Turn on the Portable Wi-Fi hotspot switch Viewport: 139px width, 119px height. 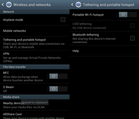click(128, 14)
